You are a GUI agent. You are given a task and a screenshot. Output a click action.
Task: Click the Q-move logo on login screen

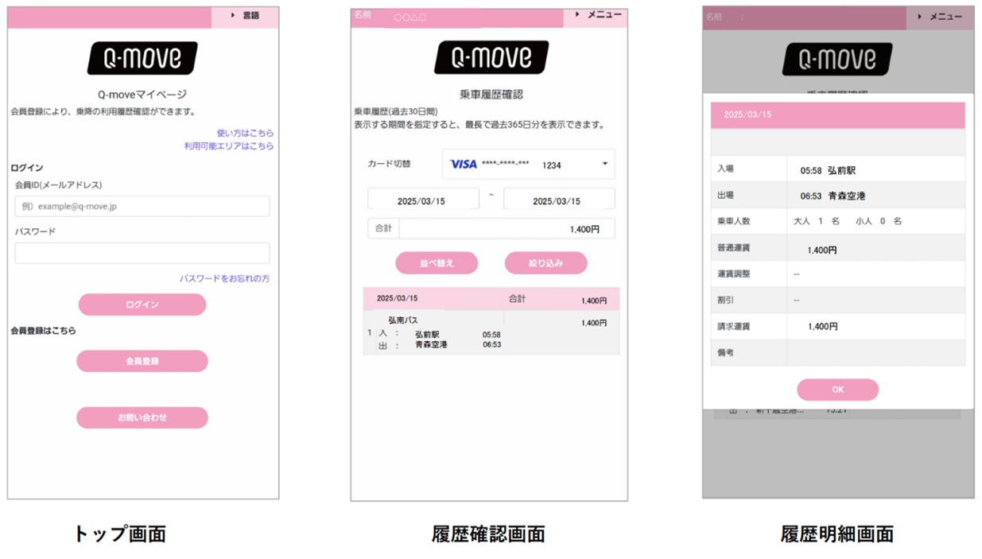pyautogui.click(x=142, y=59)
